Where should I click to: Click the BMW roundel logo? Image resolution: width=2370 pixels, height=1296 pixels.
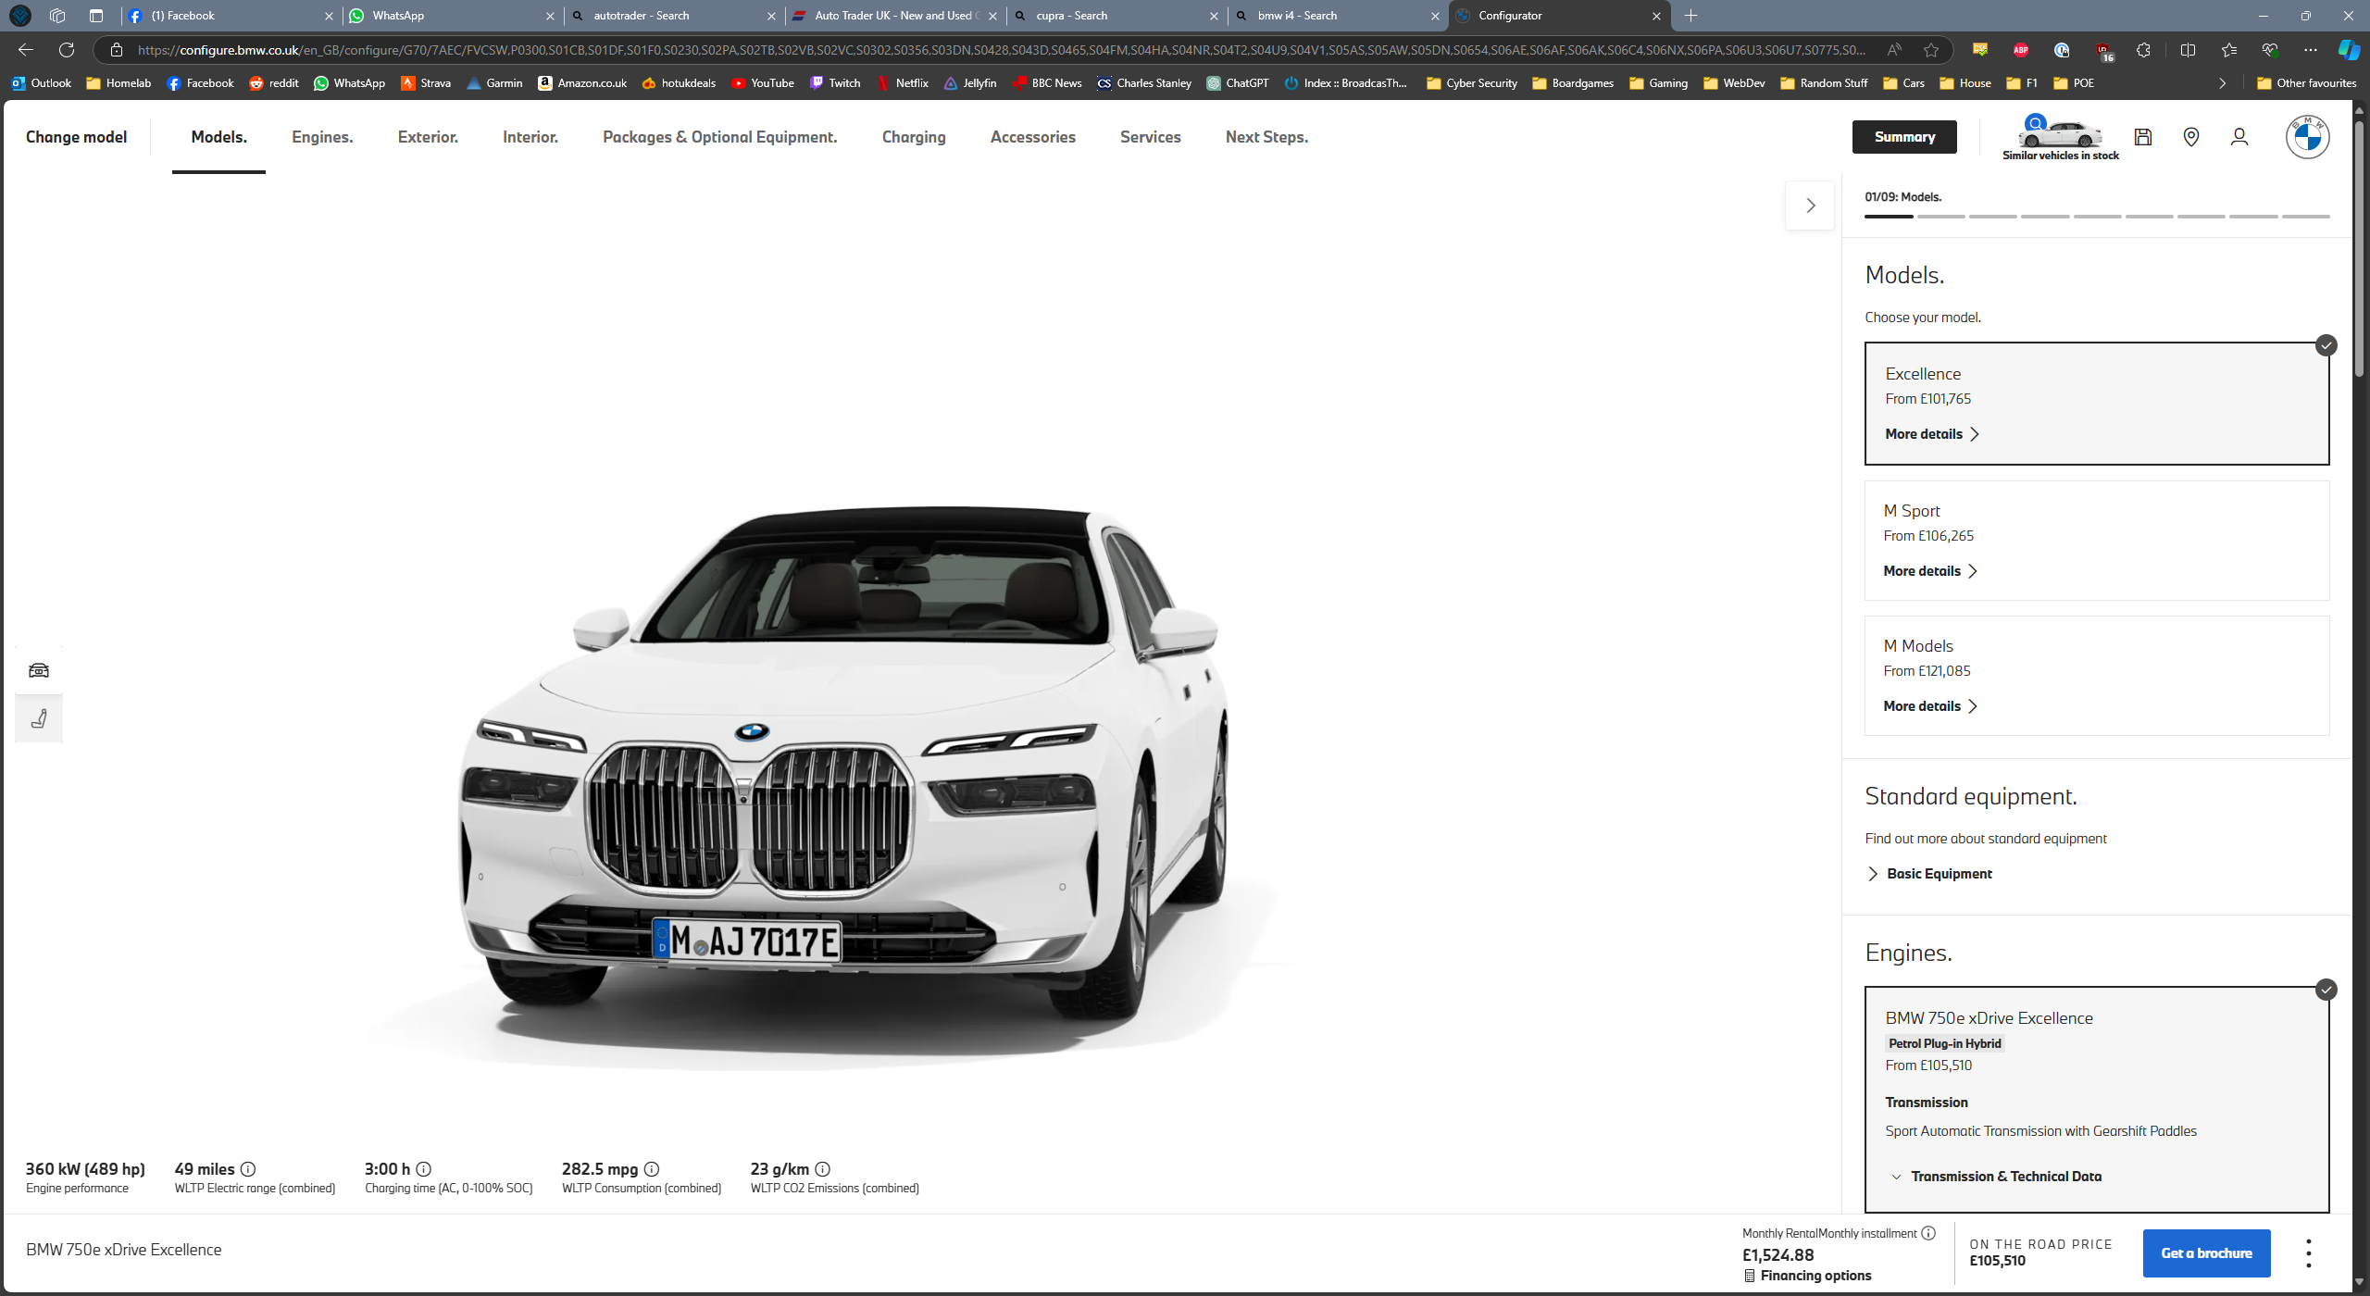tap(2307, 137)
